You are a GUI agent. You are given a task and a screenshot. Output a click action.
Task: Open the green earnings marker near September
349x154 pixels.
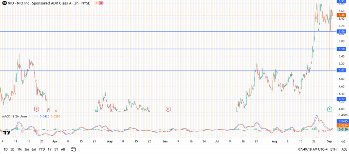pyautogui.click(x=330, y=109)
